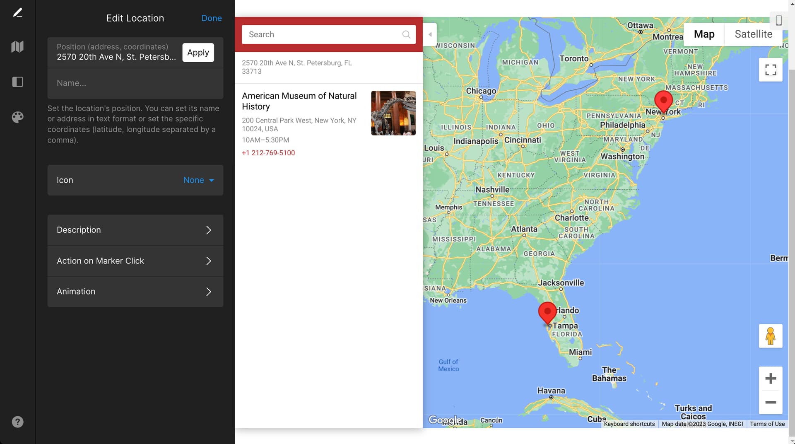This screenshot has height=444, width=795.
Task: Toggle map fullscreen view
Action: (770, 70)
